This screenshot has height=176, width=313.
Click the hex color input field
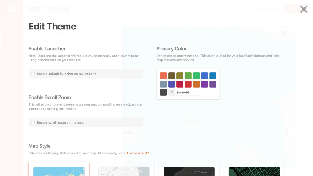coord(187,92)
